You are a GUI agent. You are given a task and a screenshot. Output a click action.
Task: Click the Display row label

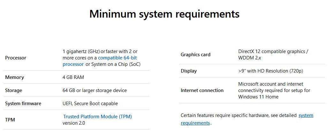(188, 71)
